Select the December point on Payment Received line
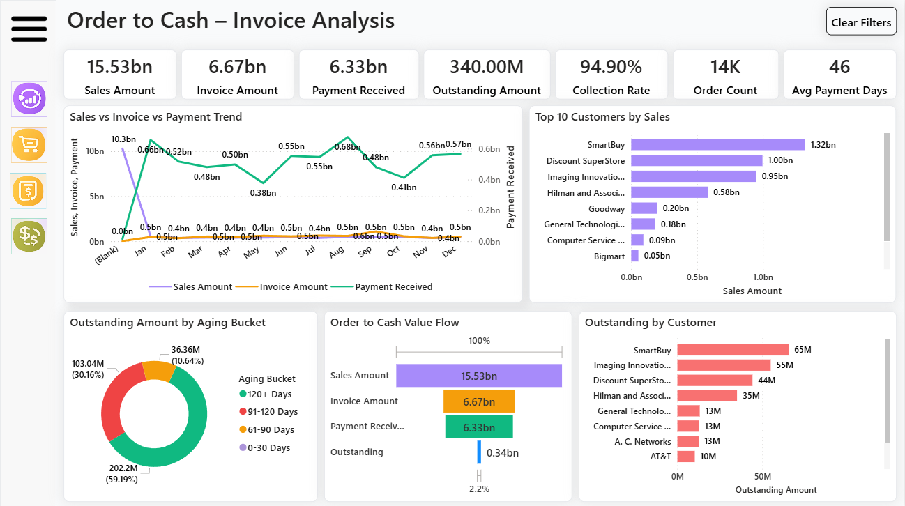The width and height of the screenshot is (905, 506). point(460,153)
